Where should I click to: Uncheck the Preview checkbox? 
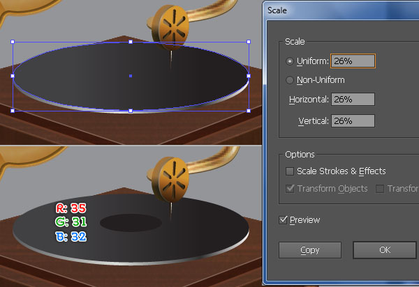click(283, 220)
